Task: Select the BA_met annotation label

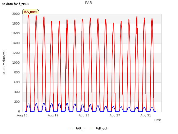Action: point(31,12)
